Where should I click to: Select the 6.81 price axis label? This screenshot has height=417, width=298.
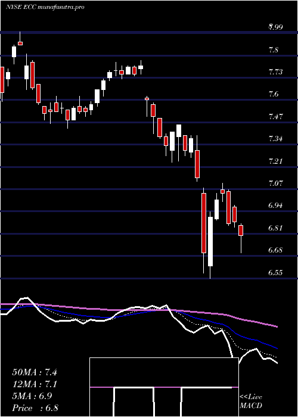pos(276,228)
